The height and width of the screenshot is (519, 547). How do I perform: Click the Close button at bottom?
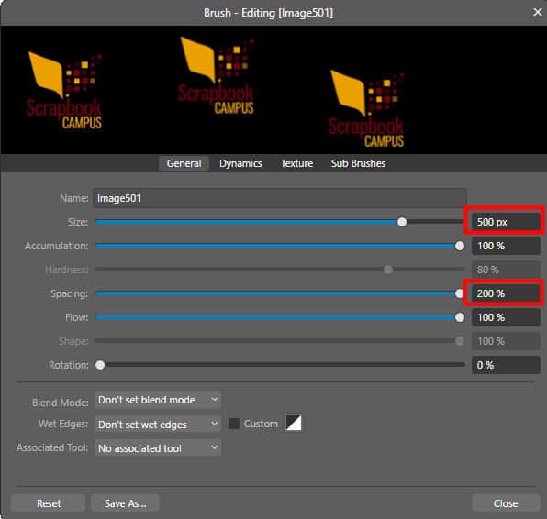click(506, 503)
